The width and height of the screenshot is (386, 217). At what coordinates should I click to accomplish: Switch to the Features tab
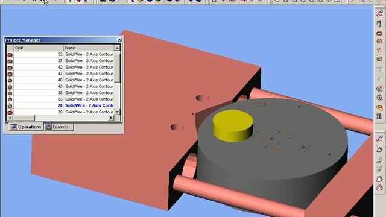(59, 127)
